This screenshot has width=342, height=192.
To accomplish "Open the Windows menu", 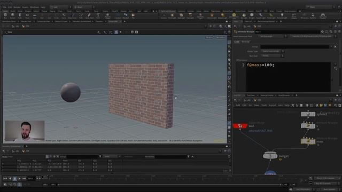I will coord(34,7).
